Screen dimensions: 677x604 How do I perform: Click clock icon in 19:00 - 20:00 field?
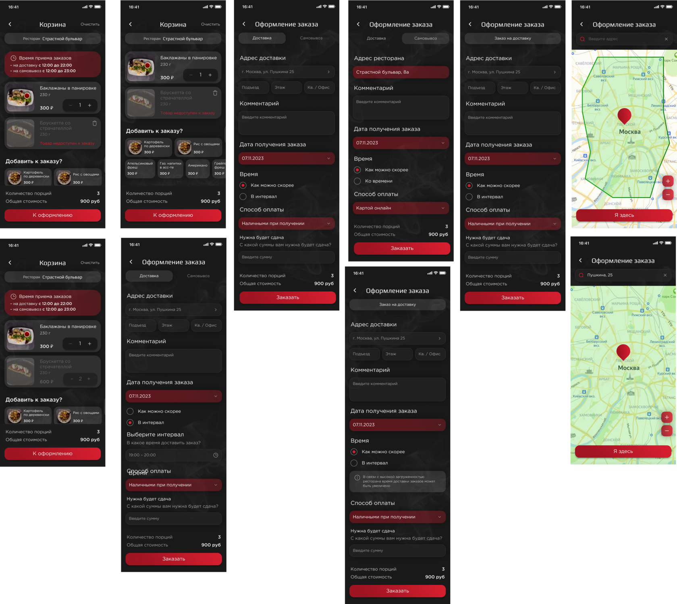216,455
